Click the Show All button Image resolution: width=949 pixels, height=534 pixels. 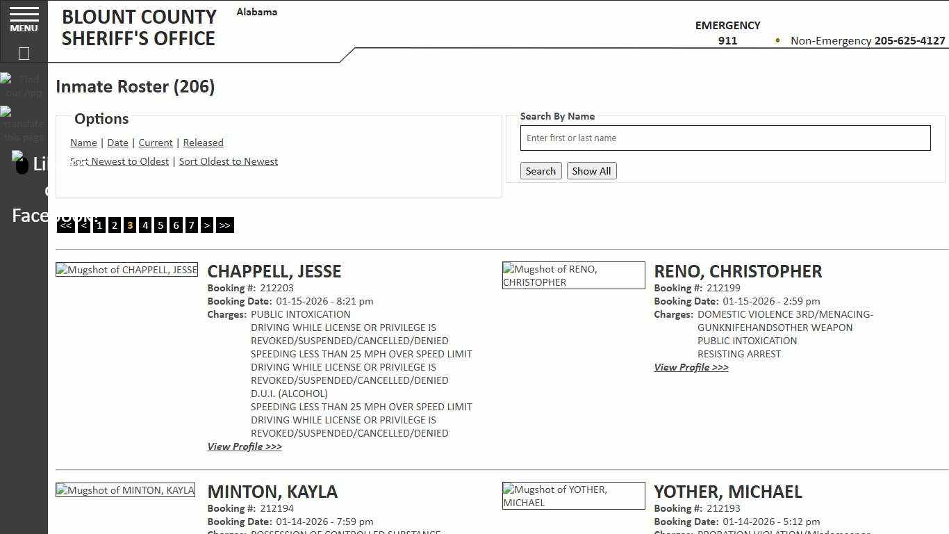[591, 170]
